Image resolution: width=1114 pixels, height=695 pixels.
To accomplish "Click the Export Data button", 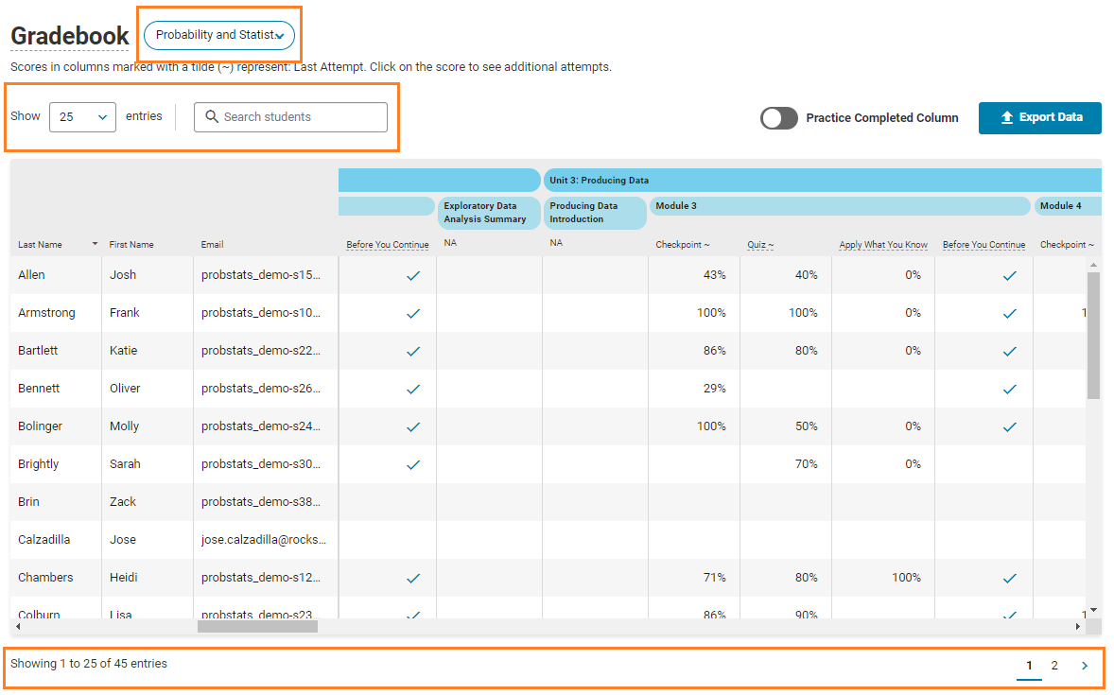I will coord(1039,117).
